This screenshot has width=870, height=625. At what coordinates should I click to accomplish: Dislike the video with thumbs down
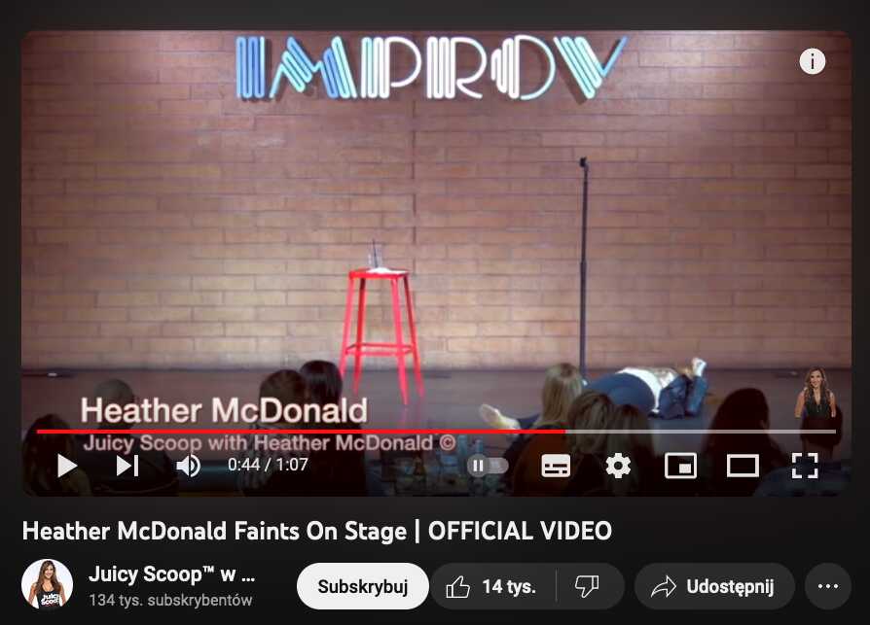coord(587,586)
